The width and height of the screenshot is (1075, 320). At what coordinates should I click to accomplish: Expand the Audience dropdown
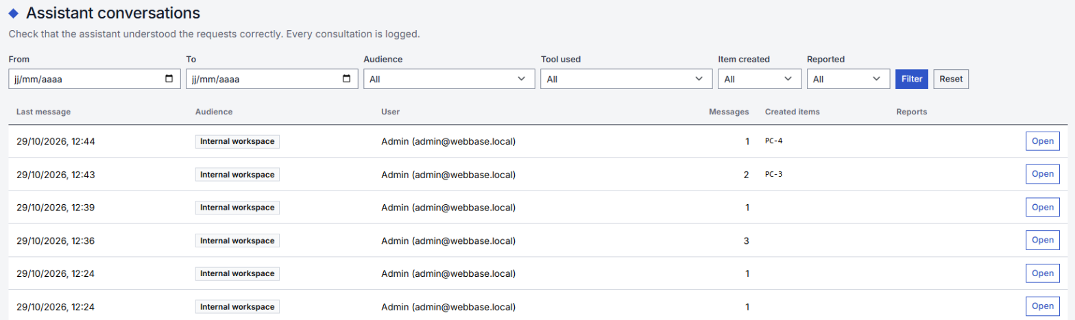pyautogui.click(x=449, y=79)
